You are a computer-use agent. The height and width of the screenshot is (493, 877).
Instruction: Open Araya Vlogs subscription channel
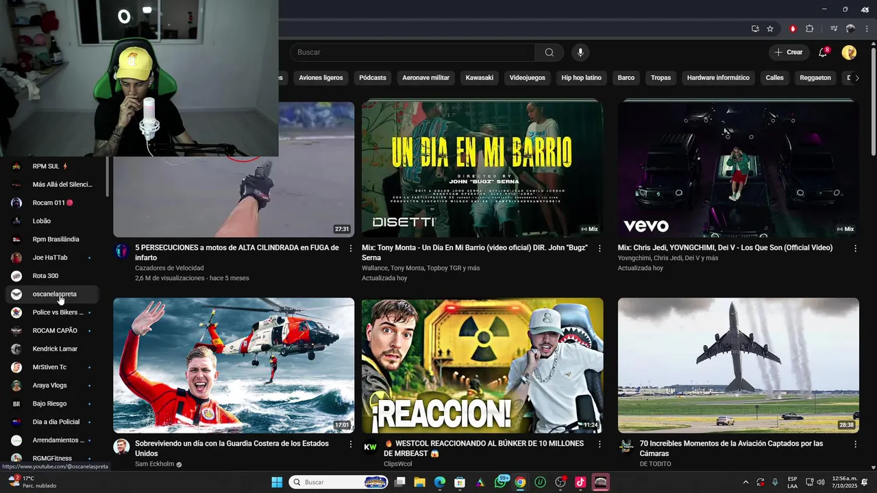click(52, 386)
